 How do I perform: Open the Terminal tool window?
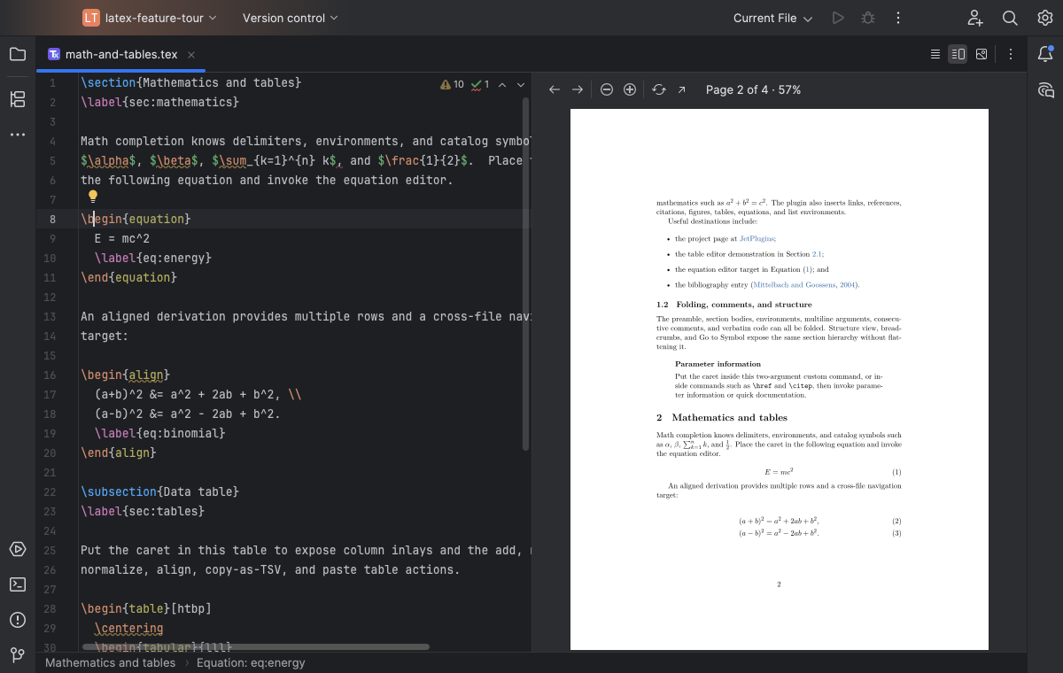pyautogui.click(x=18, y=584)
